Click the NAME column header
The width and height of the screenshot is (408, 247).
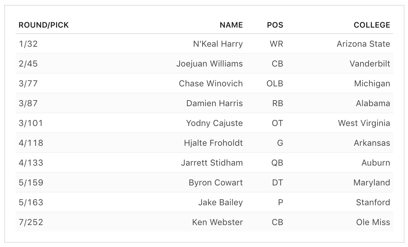231,25
